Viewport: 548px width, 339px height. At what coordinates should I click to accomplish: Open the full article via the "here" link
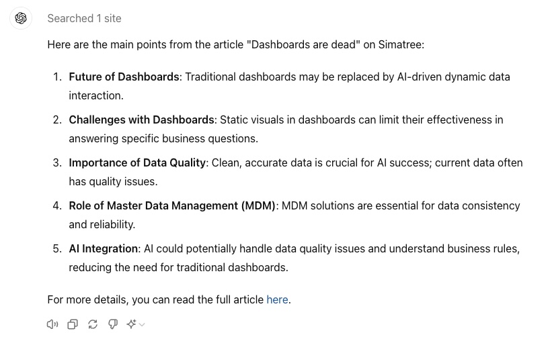(277, 299)
